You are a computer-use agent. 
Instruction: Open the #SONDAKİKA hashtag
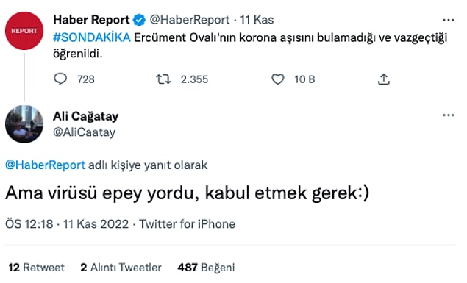point(92,37)
